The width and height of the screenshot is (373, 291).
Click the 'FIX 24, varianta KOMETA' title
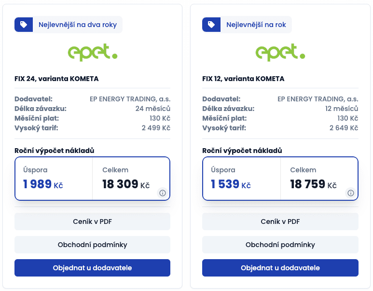pyautogui.click(x=56, y=79)
